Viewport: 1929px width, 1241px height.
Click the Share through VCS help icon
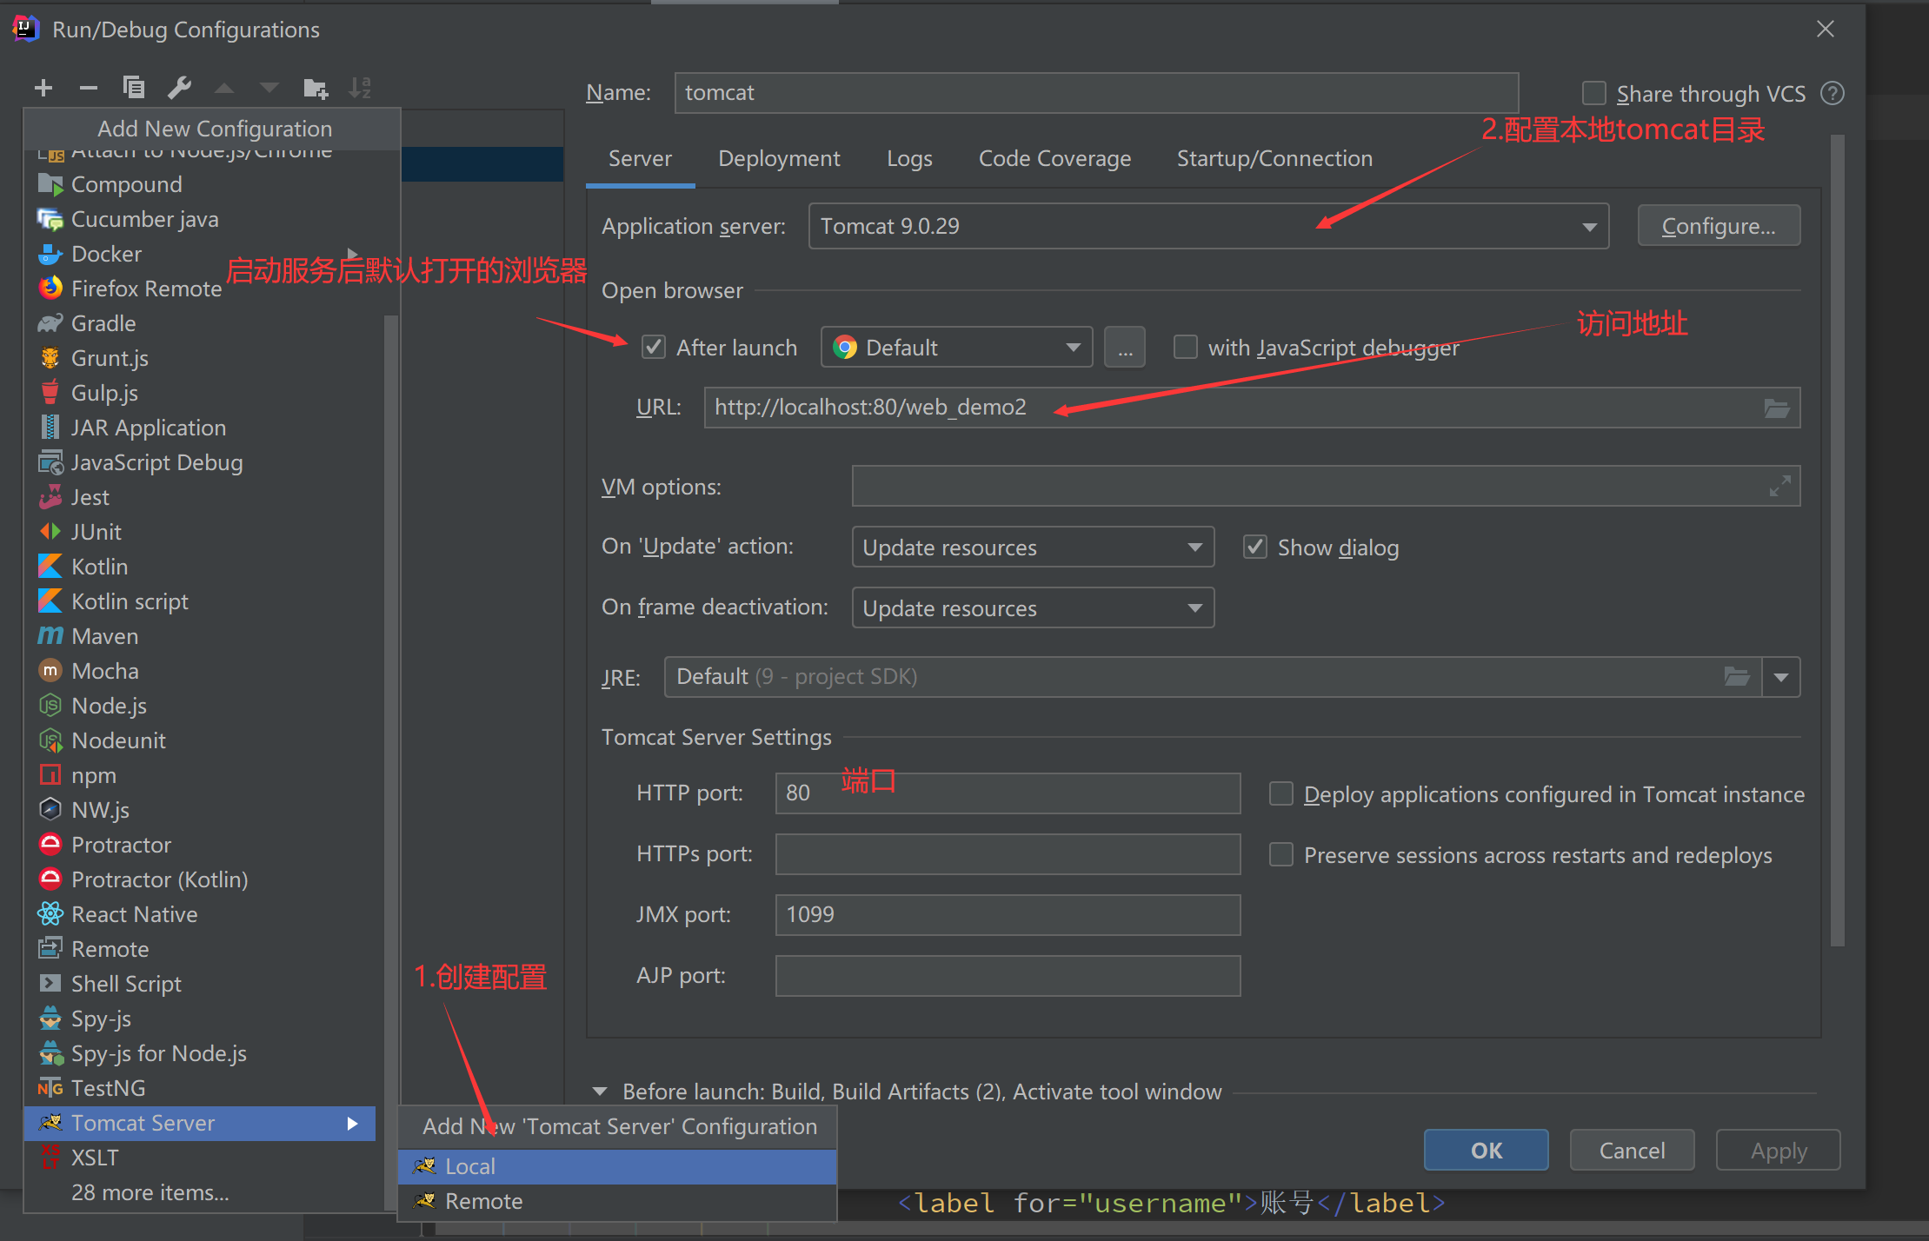[x=1833, y=93]
